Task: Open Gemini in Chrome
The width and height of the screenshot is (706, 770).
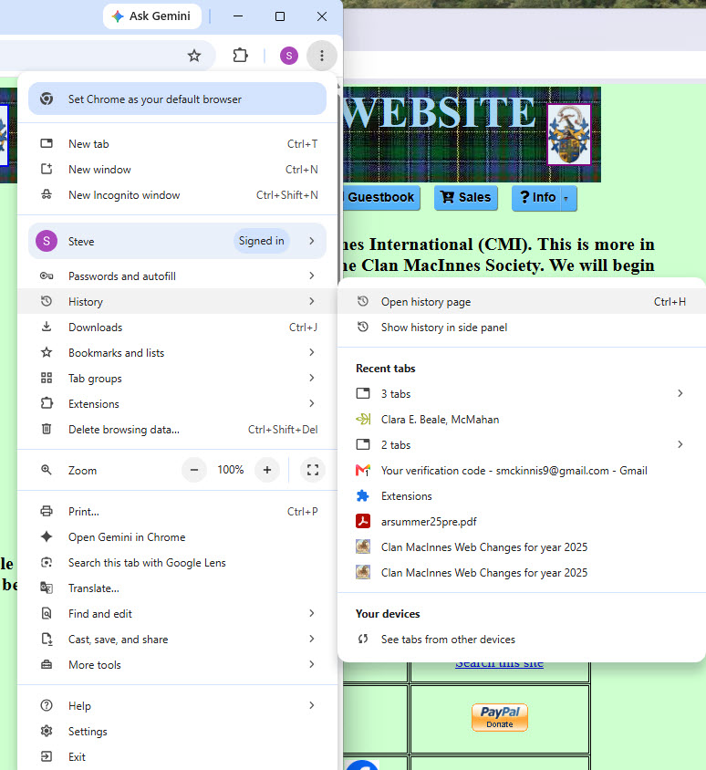Action: tap(177, 537)
